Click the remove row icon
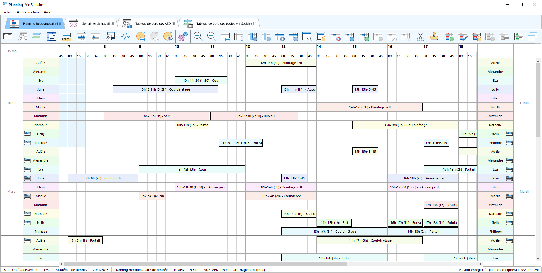The height and width of the screenshot is (273, 542). 293,36
